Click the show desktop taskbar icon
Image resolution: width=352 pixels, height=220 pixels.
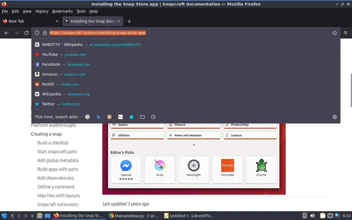(x=48, y=216)
